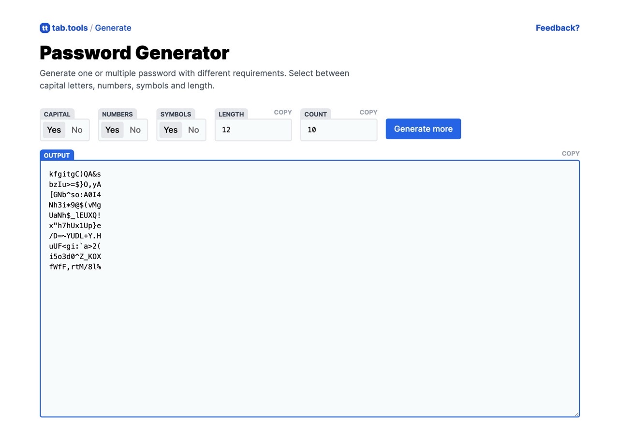This screenshot has height=433, width=619.
Task: Click the tab.tools logo icon
Action: [x=45, y=28]
